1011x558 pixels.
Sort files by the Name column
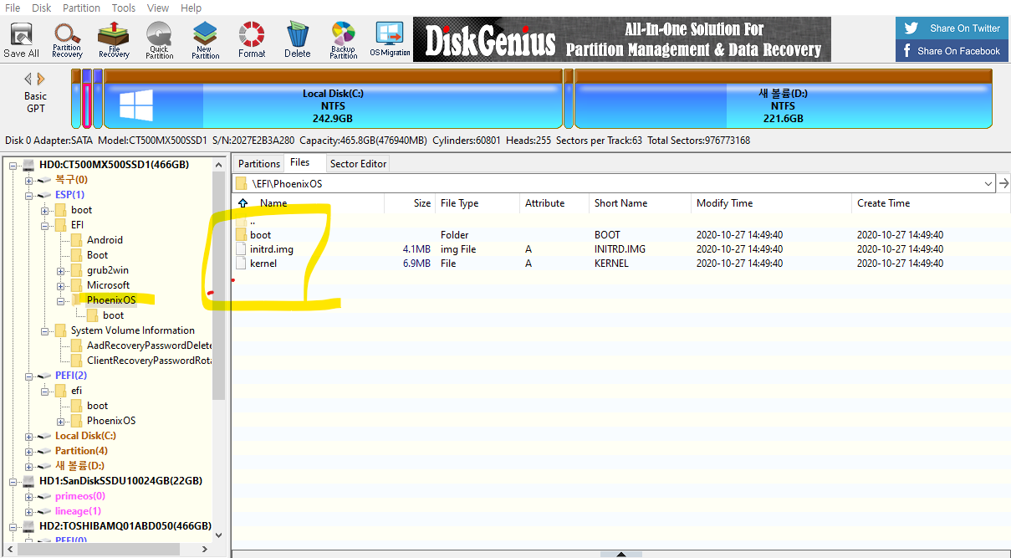pos(273,203)
